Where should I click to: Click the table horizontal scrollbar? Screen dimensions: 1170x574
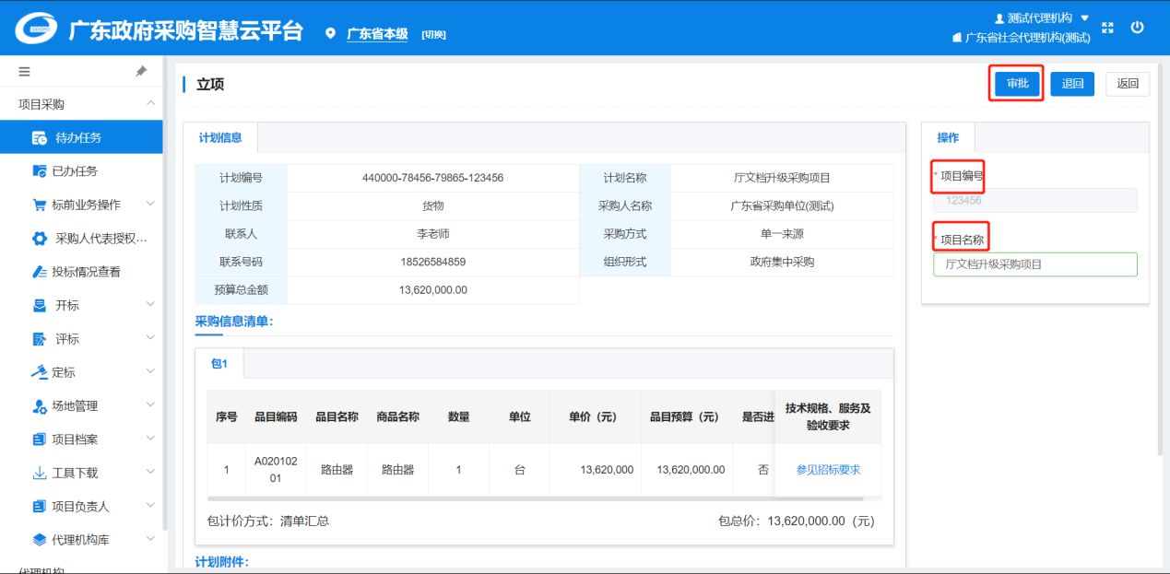pyautogui.click(x=535, y=498)
